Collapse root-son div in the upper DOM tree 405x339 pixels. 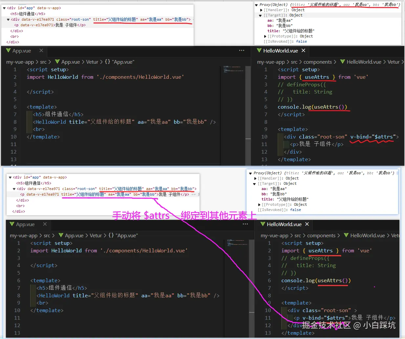pyautogui.click(x=8, y=20)
